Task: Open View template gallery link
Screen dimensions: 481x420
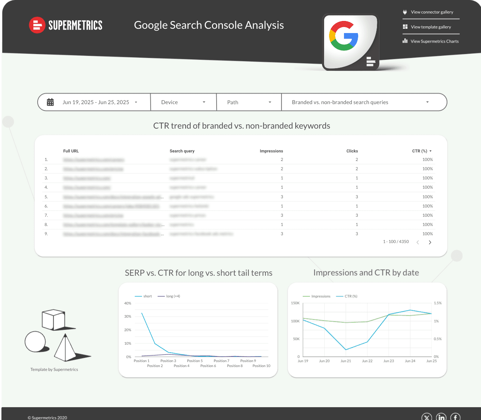Action: 431,27
